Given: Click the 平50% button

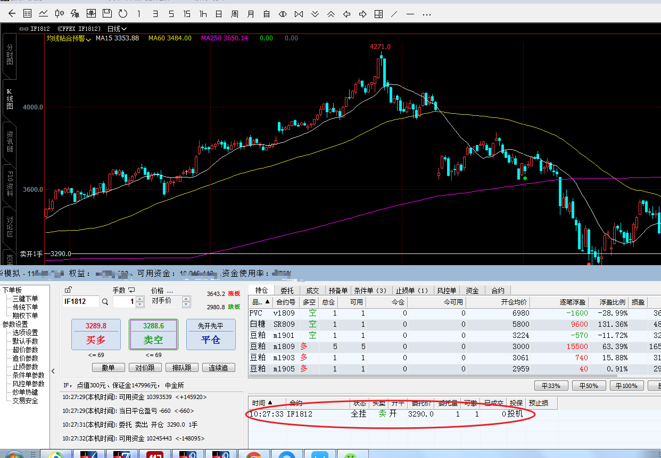Looking at the screenshot, I should pos(589,386).
